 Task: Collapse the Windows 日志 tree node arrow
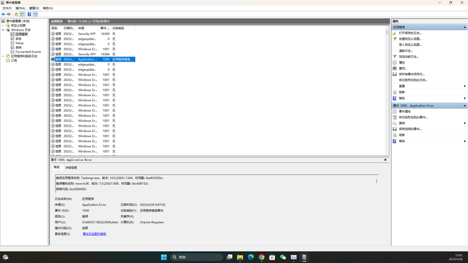coord(3,30)
